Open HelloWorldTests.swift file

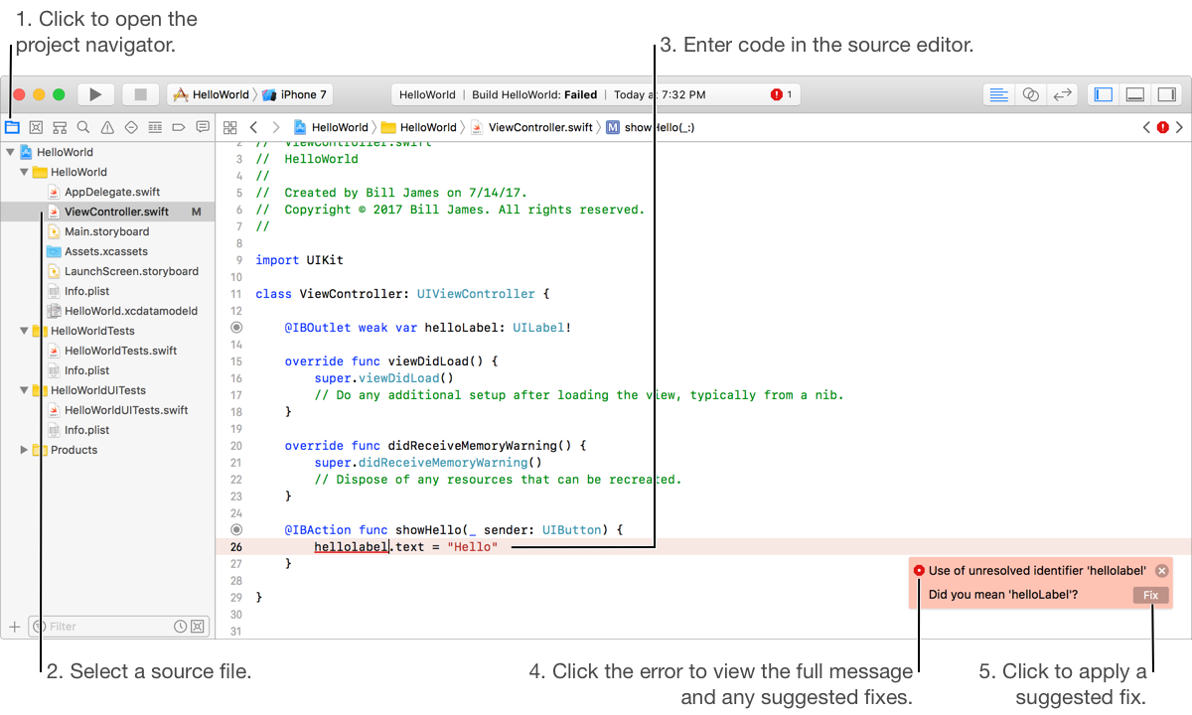pos(120,351)
